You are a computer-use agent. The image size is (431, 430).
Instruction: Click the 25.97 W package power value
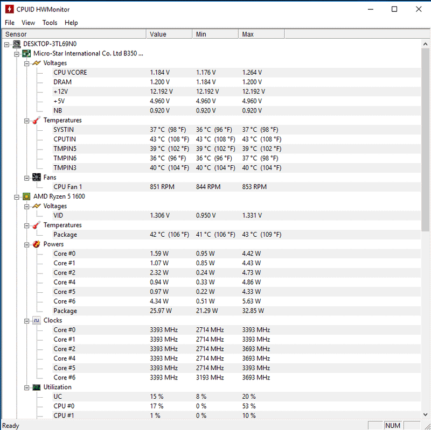pos(161,311)
